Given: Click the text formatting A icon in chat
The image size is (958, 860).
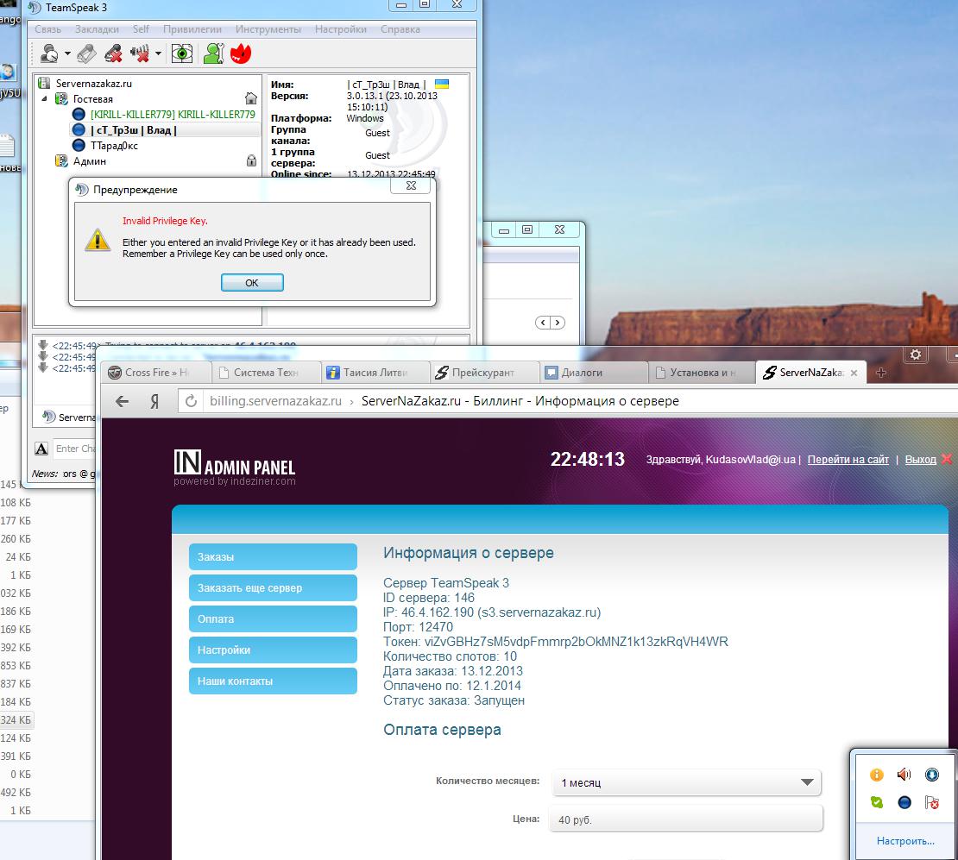Looking at the screenshot, I should [41, 449].
